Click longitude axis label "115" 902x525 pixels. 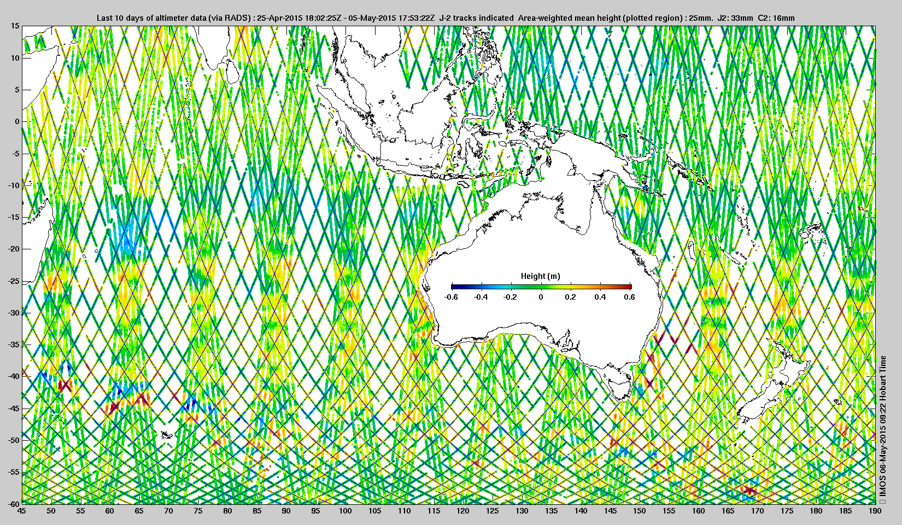point(434,511)
